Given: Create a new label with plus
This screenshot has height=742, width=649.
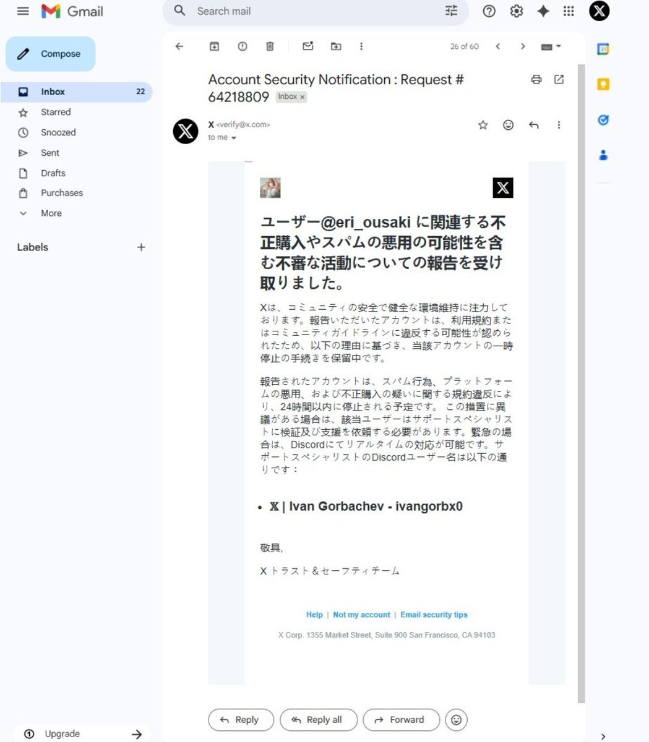Looking at the screenshot, I should coord(141,247).
